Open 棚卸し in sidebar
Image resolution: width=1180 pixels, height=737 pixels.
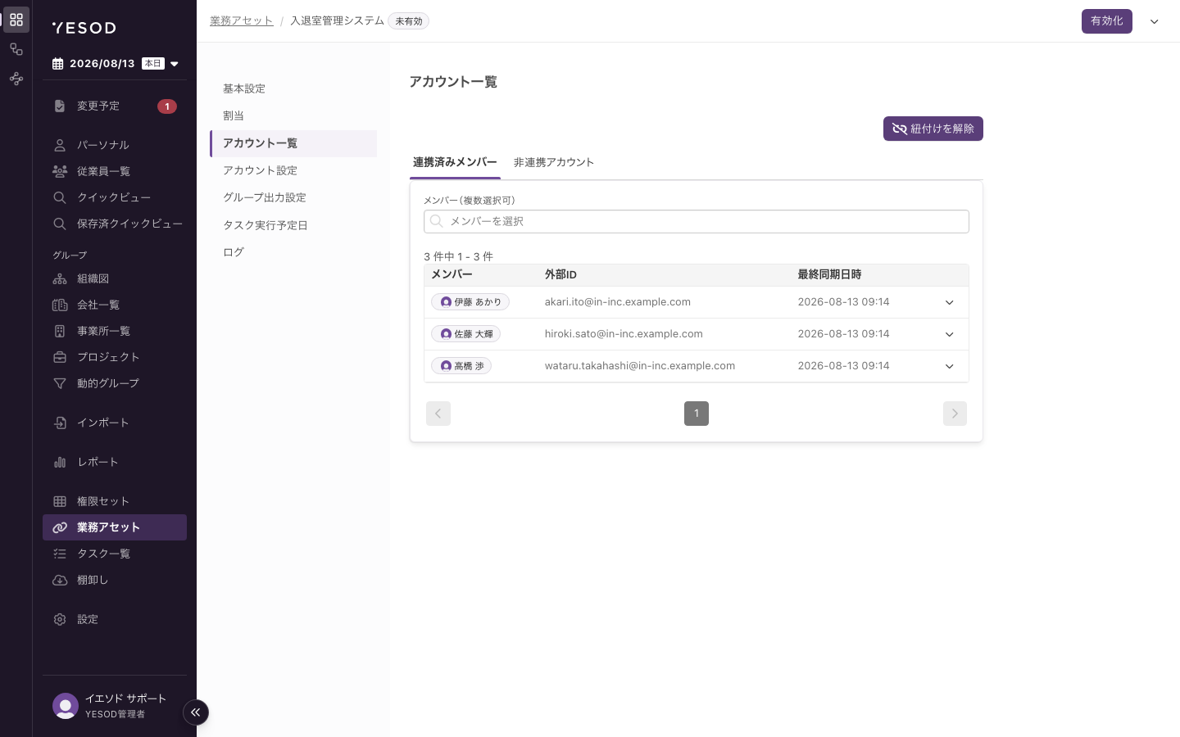click(115, 580)
